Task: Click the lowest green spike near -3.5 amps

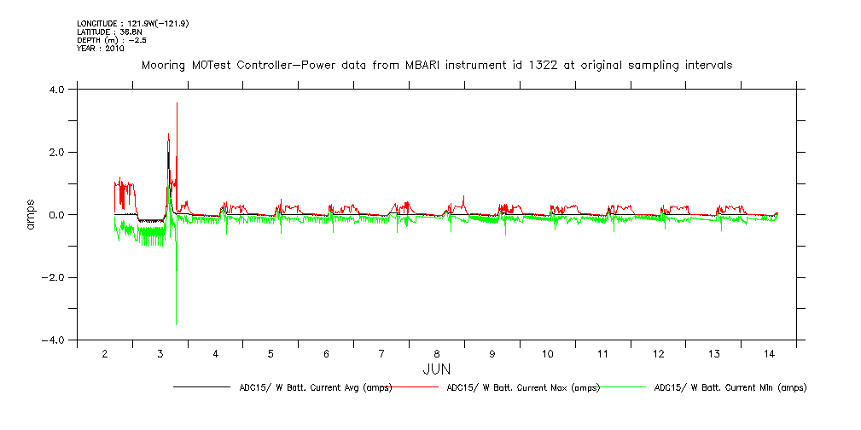Action: click(176, 323)
